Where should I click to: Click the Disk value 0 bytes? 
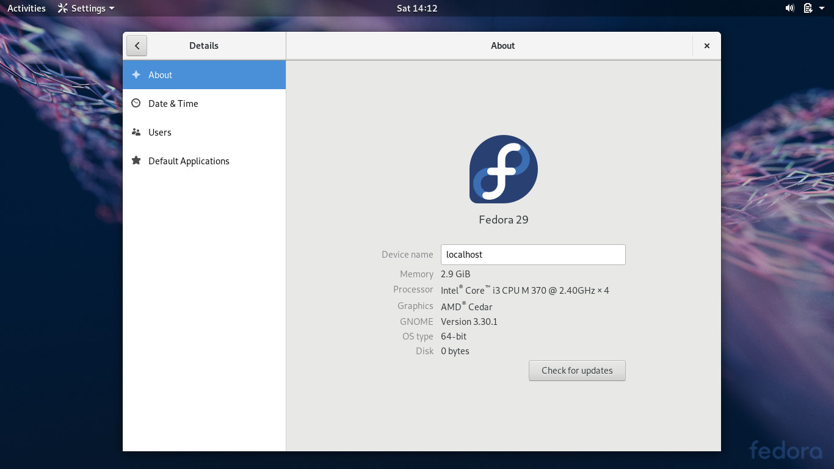click(455, 351)
